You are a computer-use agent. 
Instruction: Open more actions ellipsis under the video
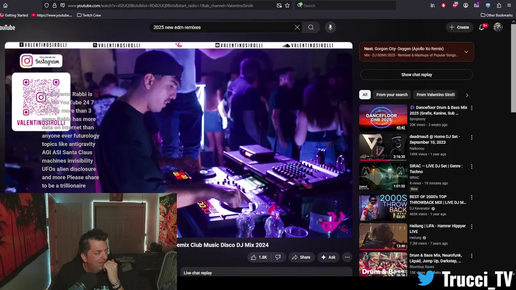[347, 257]
